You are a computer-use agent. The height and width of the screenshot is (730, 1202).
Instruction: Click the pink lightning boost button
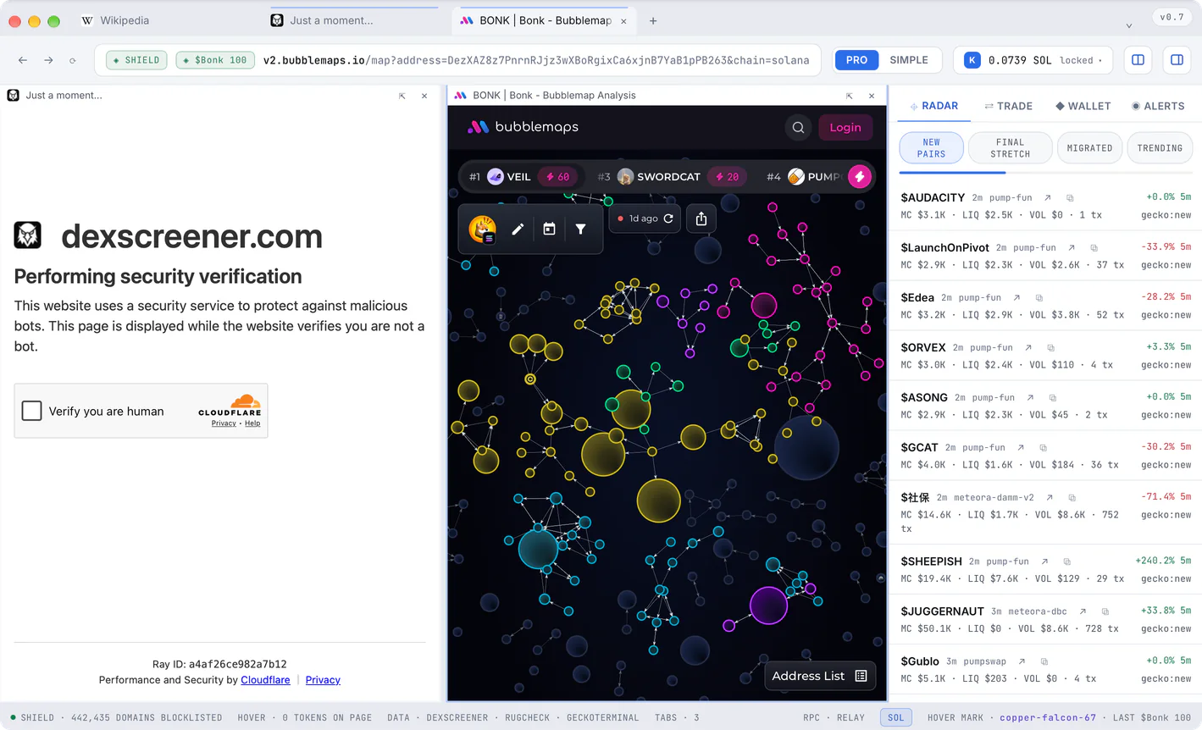[860, 176]
